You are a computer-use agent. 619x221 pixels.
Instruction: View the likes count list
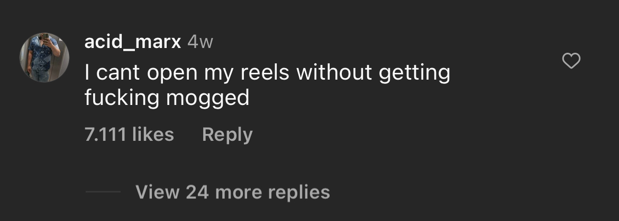point(129,134)
